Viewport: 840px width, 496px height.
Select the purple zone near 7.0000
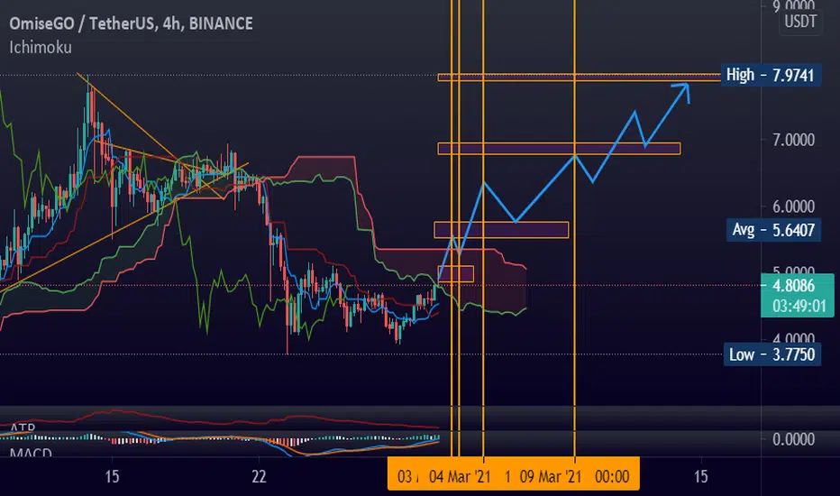[x=559, y=149]
